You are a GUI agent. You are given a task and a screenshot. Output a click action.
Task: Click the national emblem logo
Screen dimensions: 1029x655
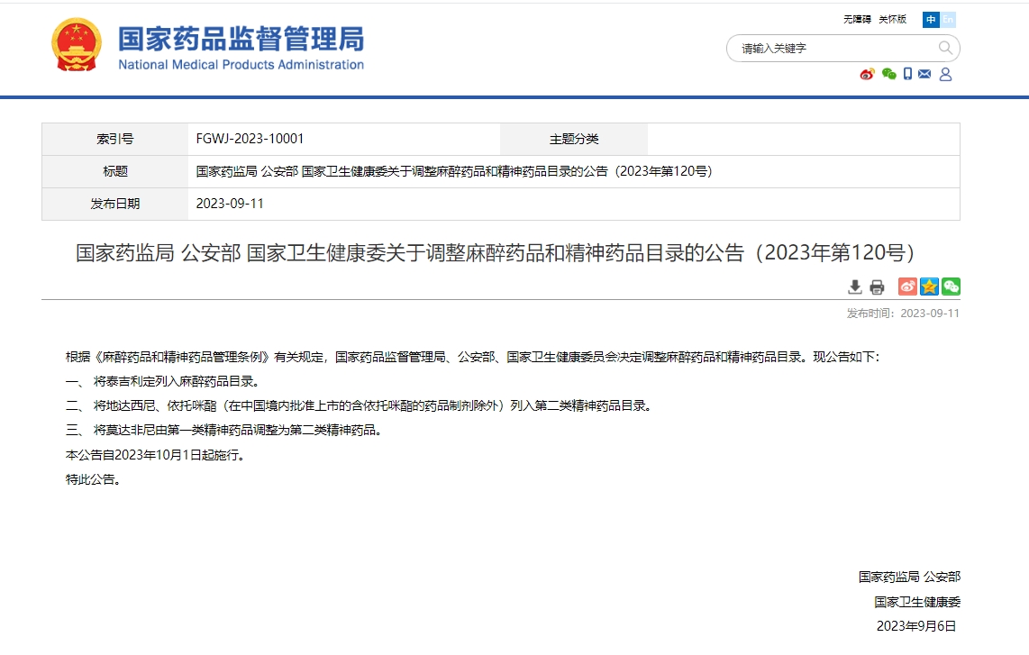click(77, 45)
